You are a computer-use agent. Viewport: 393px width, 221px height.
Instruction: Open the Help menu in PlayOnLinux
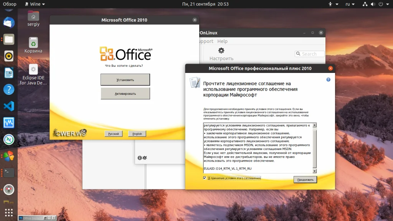tap(222, 41)
